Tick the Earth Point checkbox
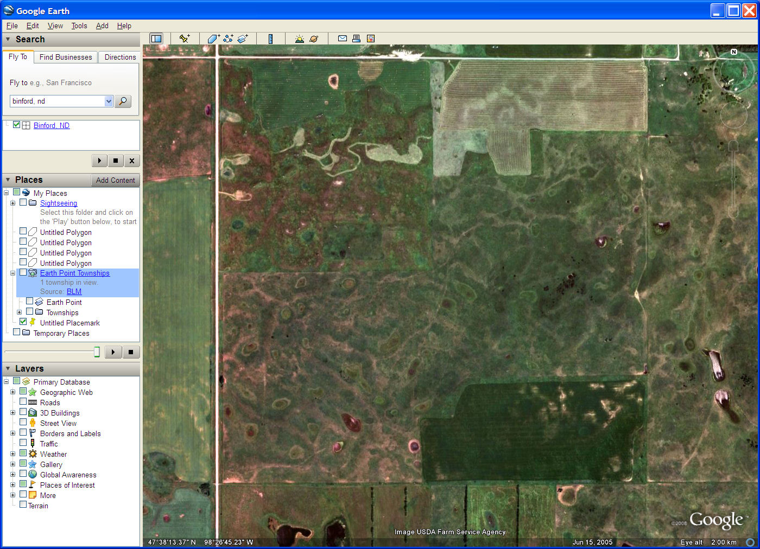Viewport: 760px width, 549px height. 29,301
